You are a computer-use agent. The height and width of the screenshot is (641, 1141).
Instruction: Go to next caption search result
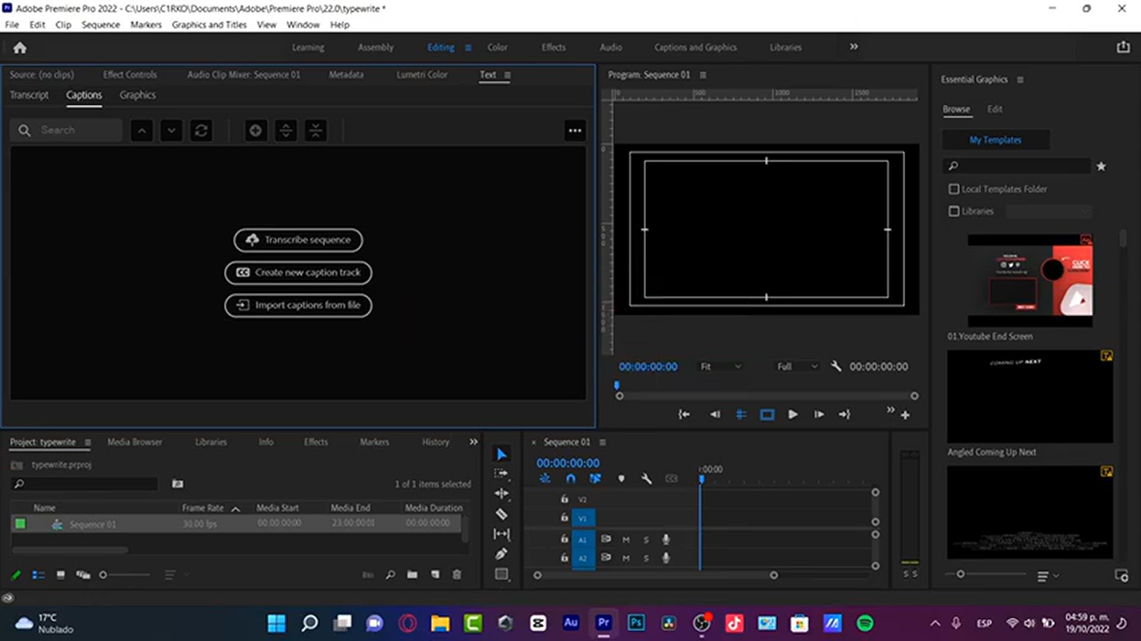(171, 131)
